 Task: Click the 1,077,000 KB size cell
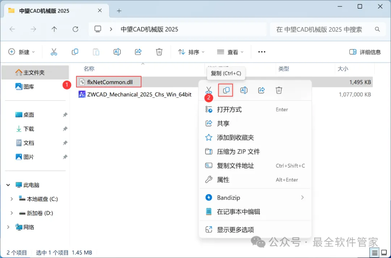(x=354, y=94)
